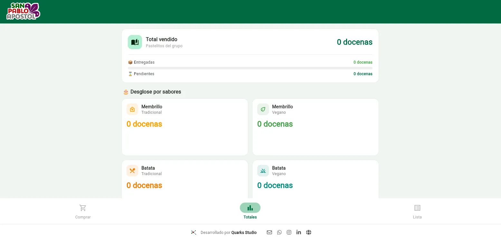
Task: Click the San Pablo Apostol logo
Action: click(24, 11)
